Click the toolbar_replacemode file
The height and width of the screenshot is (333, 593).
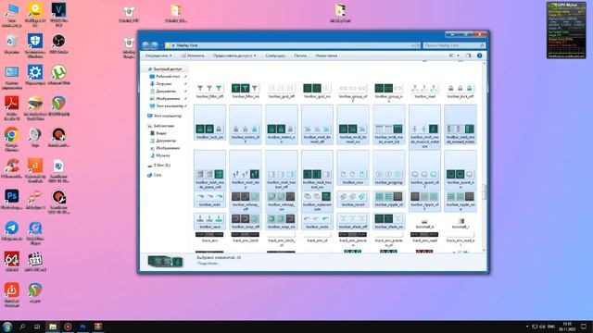tap(317, 202)
